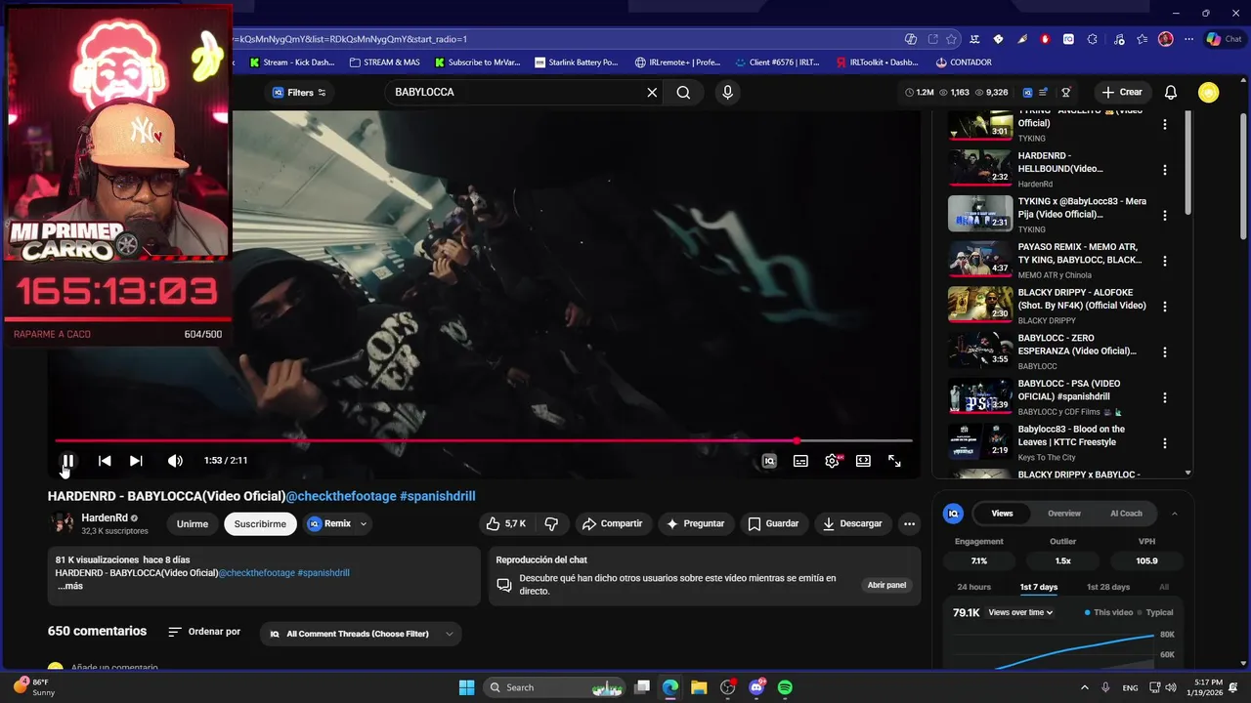
Task: Toggle subtitles in the video player
Action: point(800,461)
